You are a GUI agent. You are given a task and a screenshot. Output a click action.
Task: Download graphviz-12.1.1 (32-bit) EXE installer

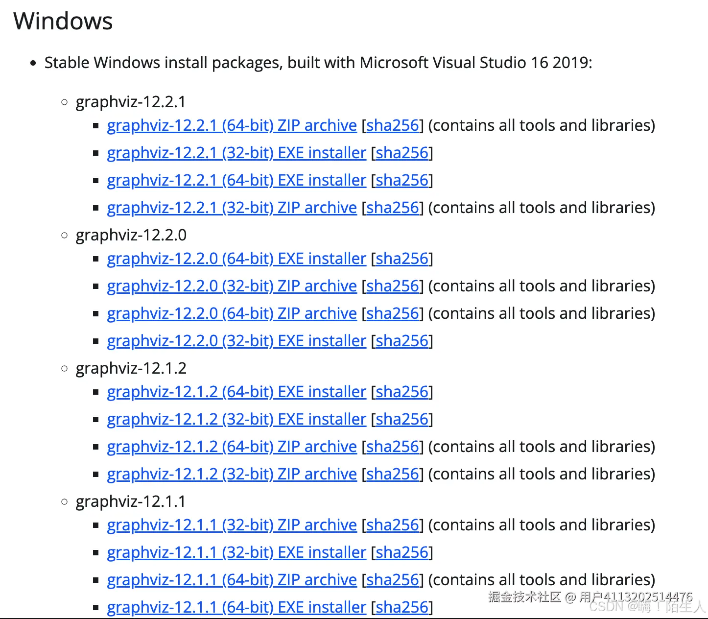pyautogui.click(x=236, y=552)
